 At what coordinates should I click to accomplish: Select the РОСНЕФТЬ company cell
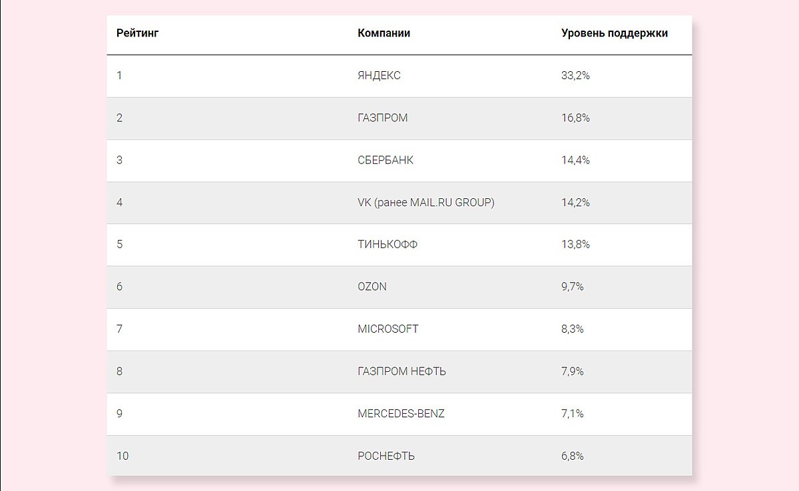click(x=386, y=456)
